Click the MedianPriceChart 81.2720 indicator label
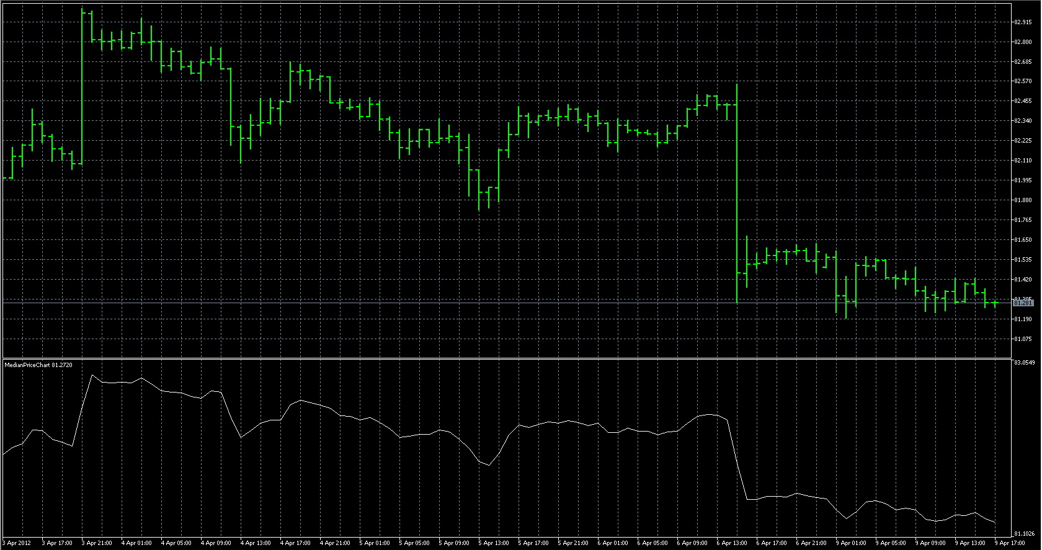1042x550 pixels. (38, 365)
